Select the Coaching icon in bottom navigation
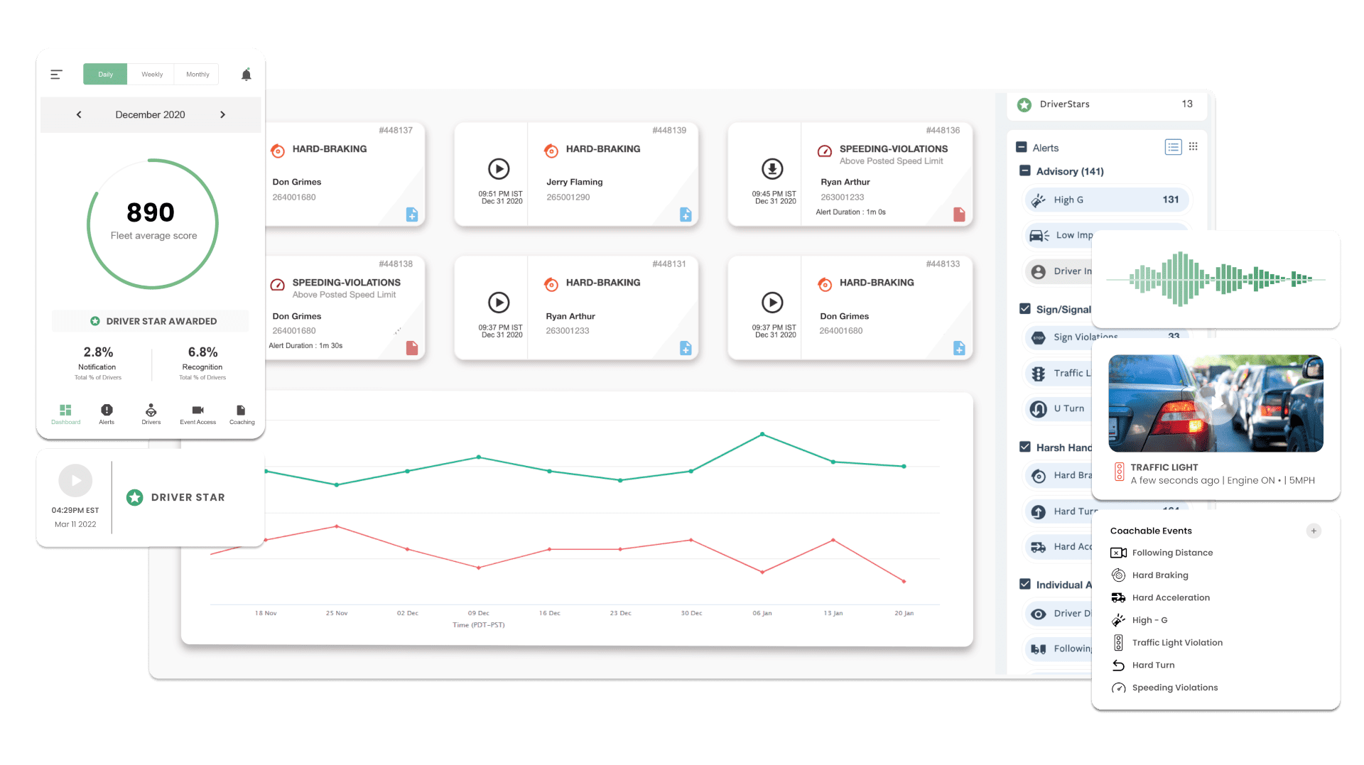The width and height of the screenshot is (1364, 765). 241,411
